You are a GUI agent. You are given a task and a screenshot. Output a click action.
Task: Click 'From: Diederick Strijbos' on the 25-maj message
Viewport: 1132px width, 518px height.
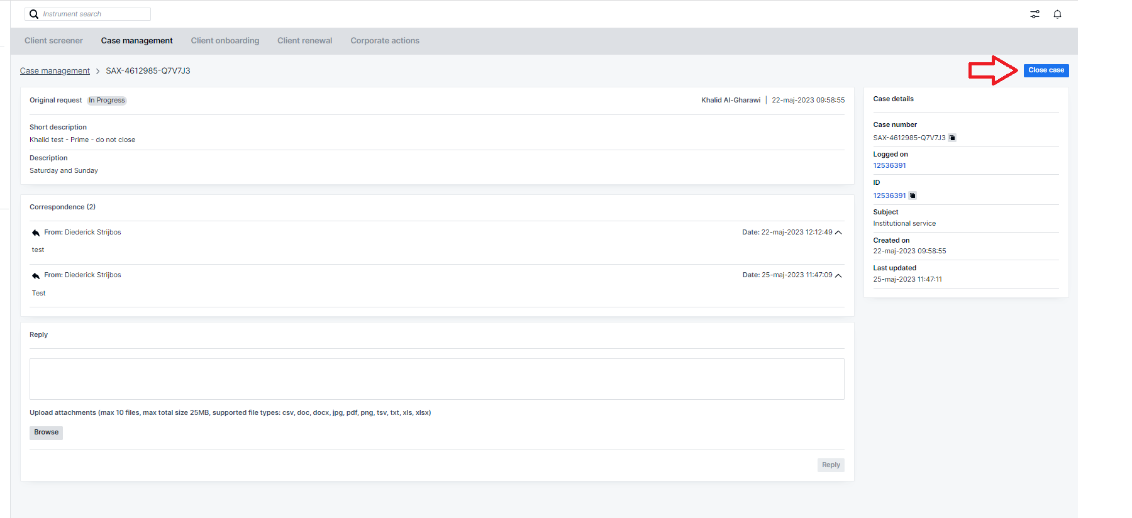pos(82,275)
